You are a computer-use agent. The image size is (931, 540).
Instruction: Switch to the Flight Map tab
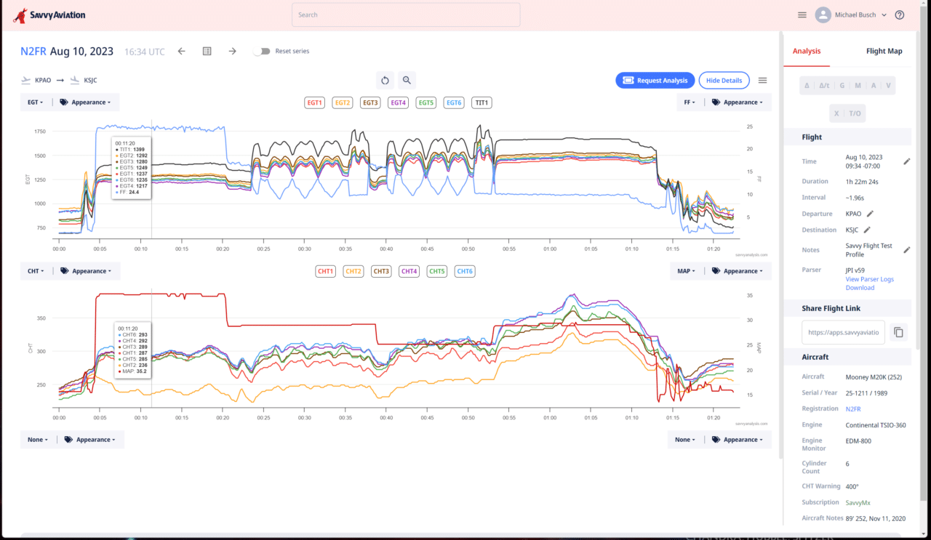click(884, 51)
